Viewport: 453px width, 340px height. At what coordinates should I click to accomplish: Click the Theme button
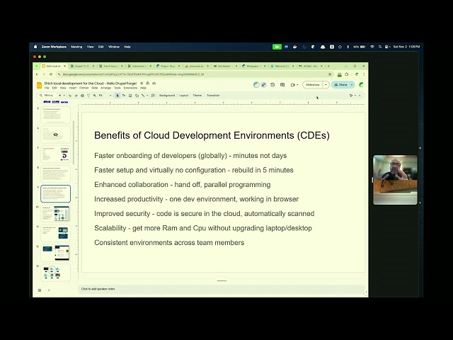[197, 96]
